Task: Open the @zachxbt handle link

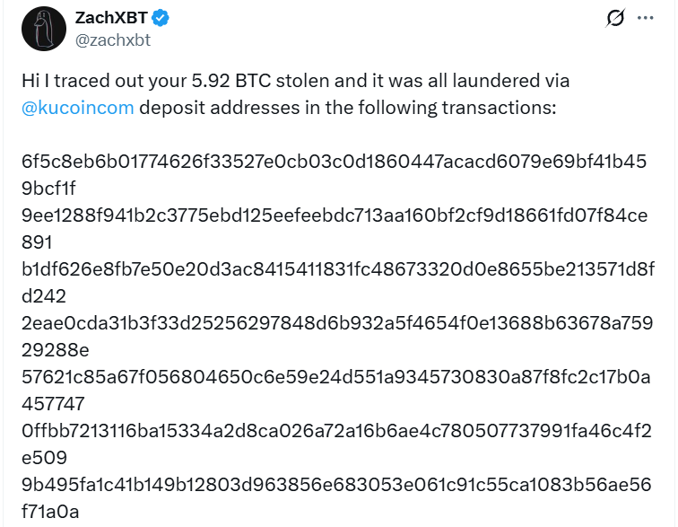Action: (x=112, y=40)
